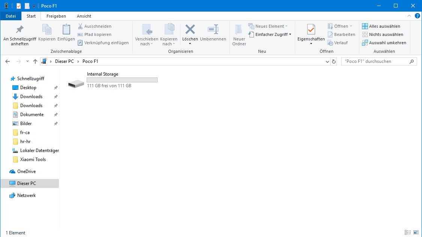Screen dimensions: 422x237
Task: Expand the address bar history dropdown
Action: tap(327, 61)
